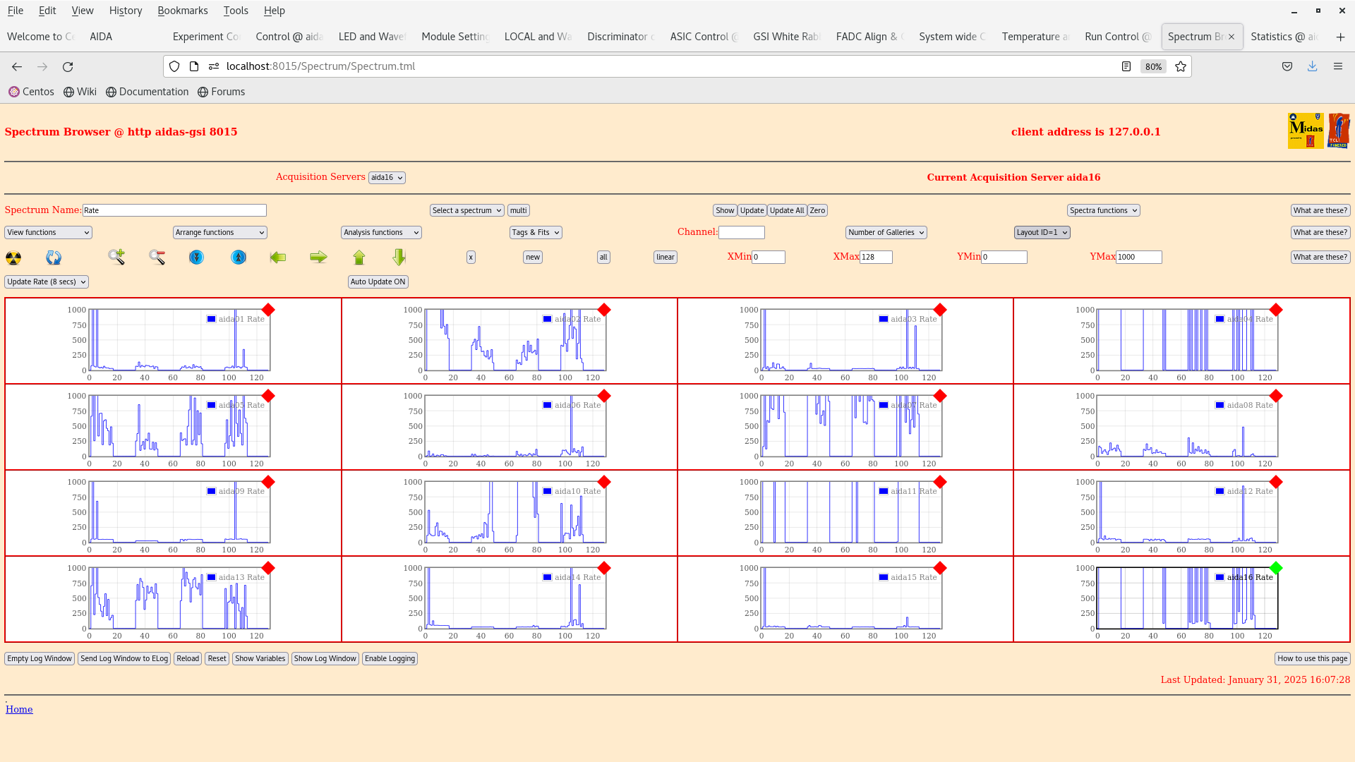Click the green left arrow icon
1355x762 pixels.
pos(278,257)
